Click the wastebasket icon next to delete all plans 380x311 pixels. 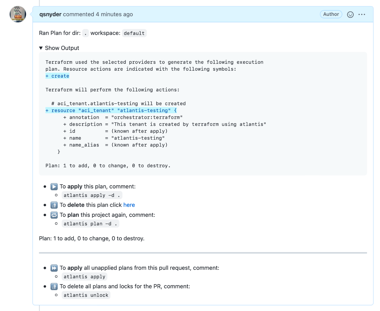pos(54,287)
